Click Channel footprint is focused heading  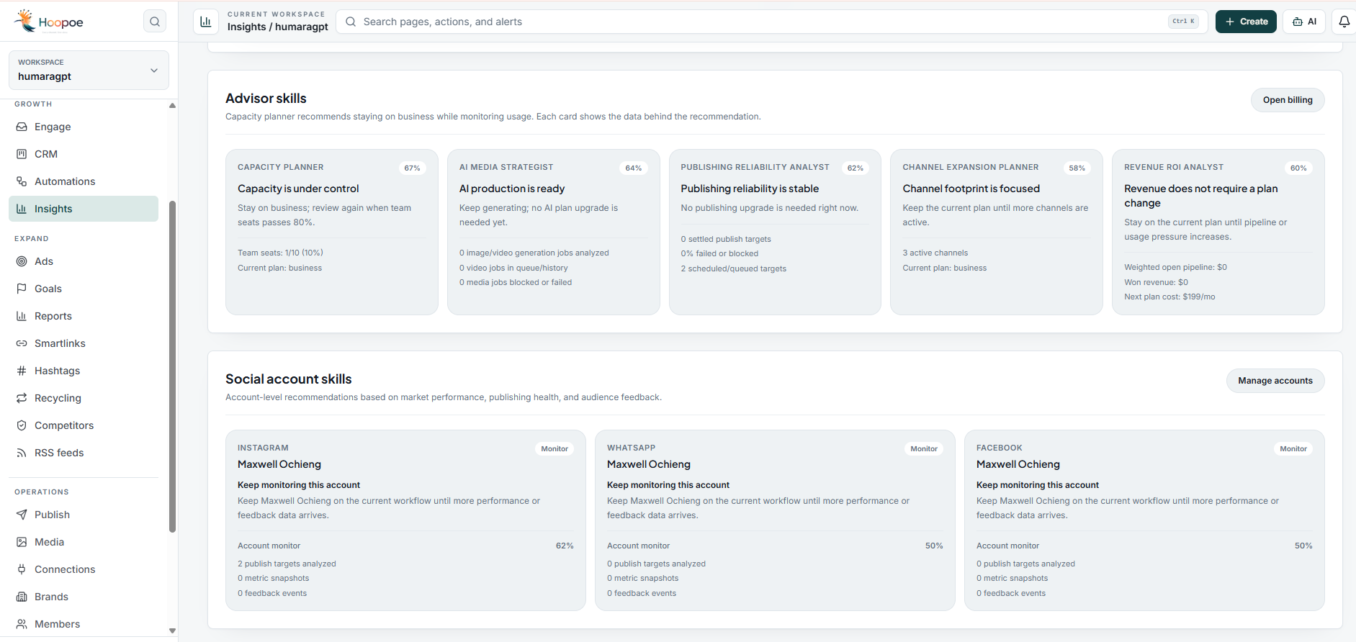point(971,189)
